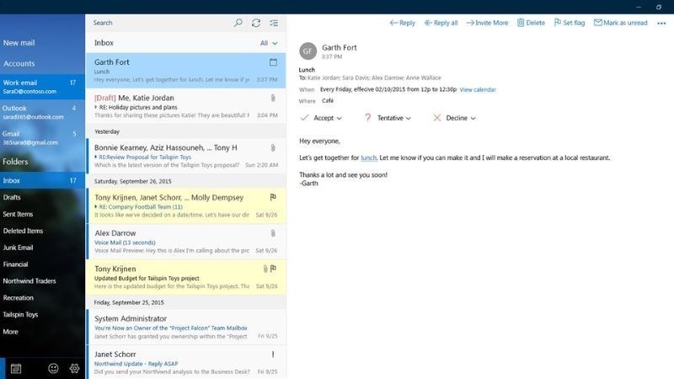Screen dimensions: 674x379
Task: Open the Accounts section
Action: coord(19,64)
